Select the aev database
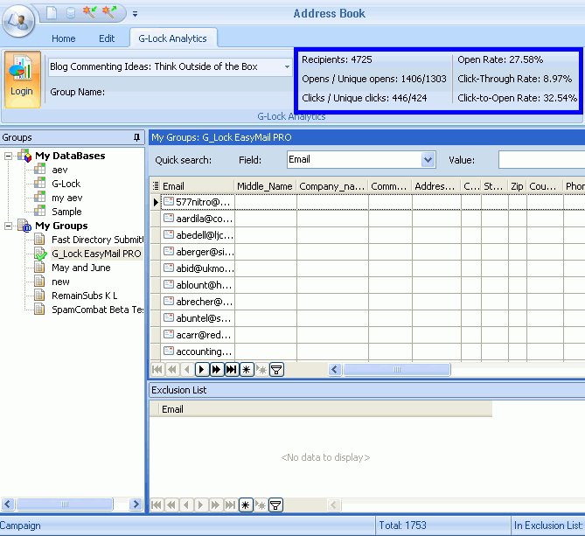Screen dimensions: 585x536 (x=59, y=170)
